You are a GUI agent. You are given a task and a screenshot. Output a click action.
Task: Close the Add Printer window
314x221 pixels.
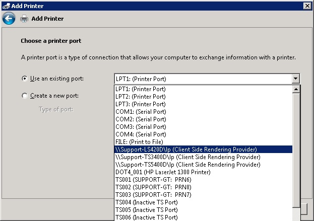tap(307, 6)
